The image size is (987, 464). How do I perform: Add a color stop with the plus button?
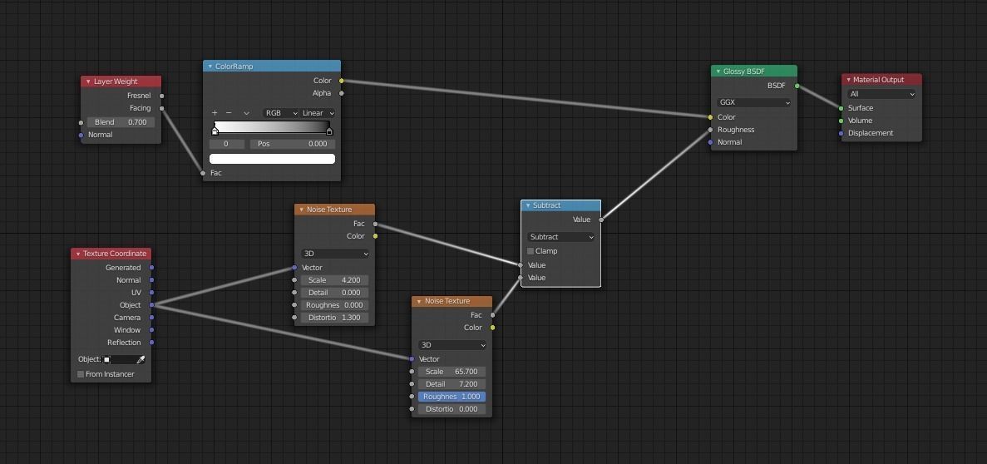coord(215,113)
